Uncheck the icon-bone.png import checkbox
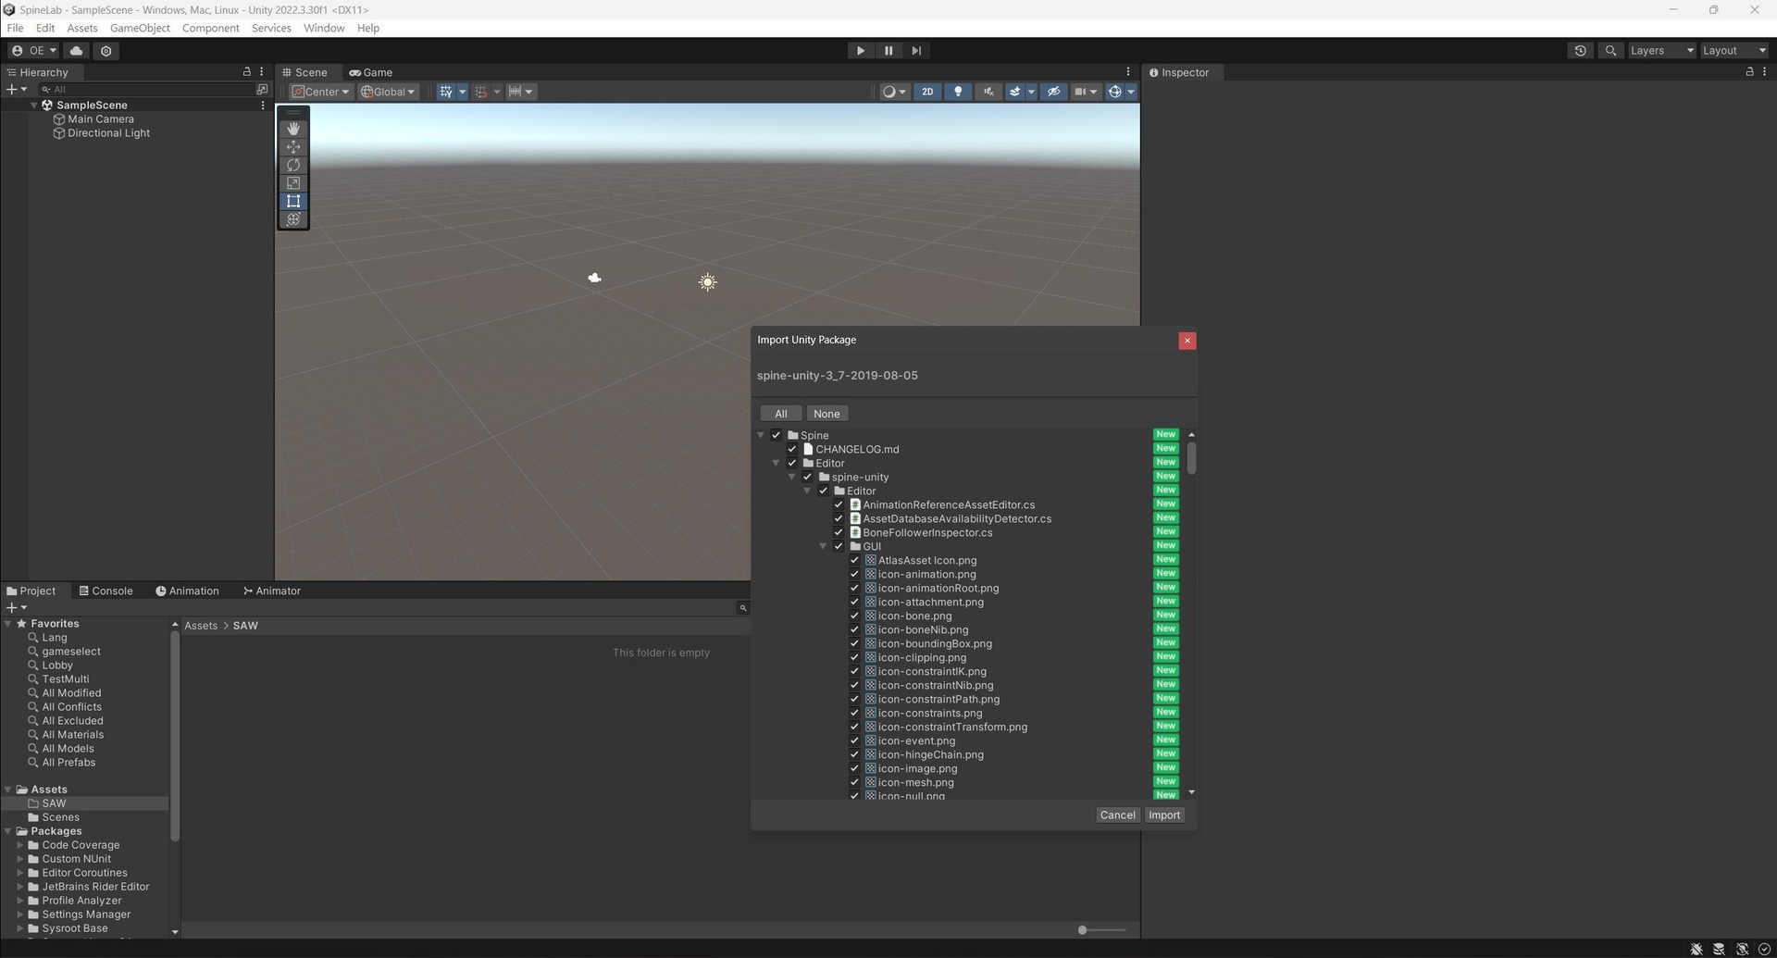The height and width of the screenshot is (958, 1777). (x=853, y=616)
